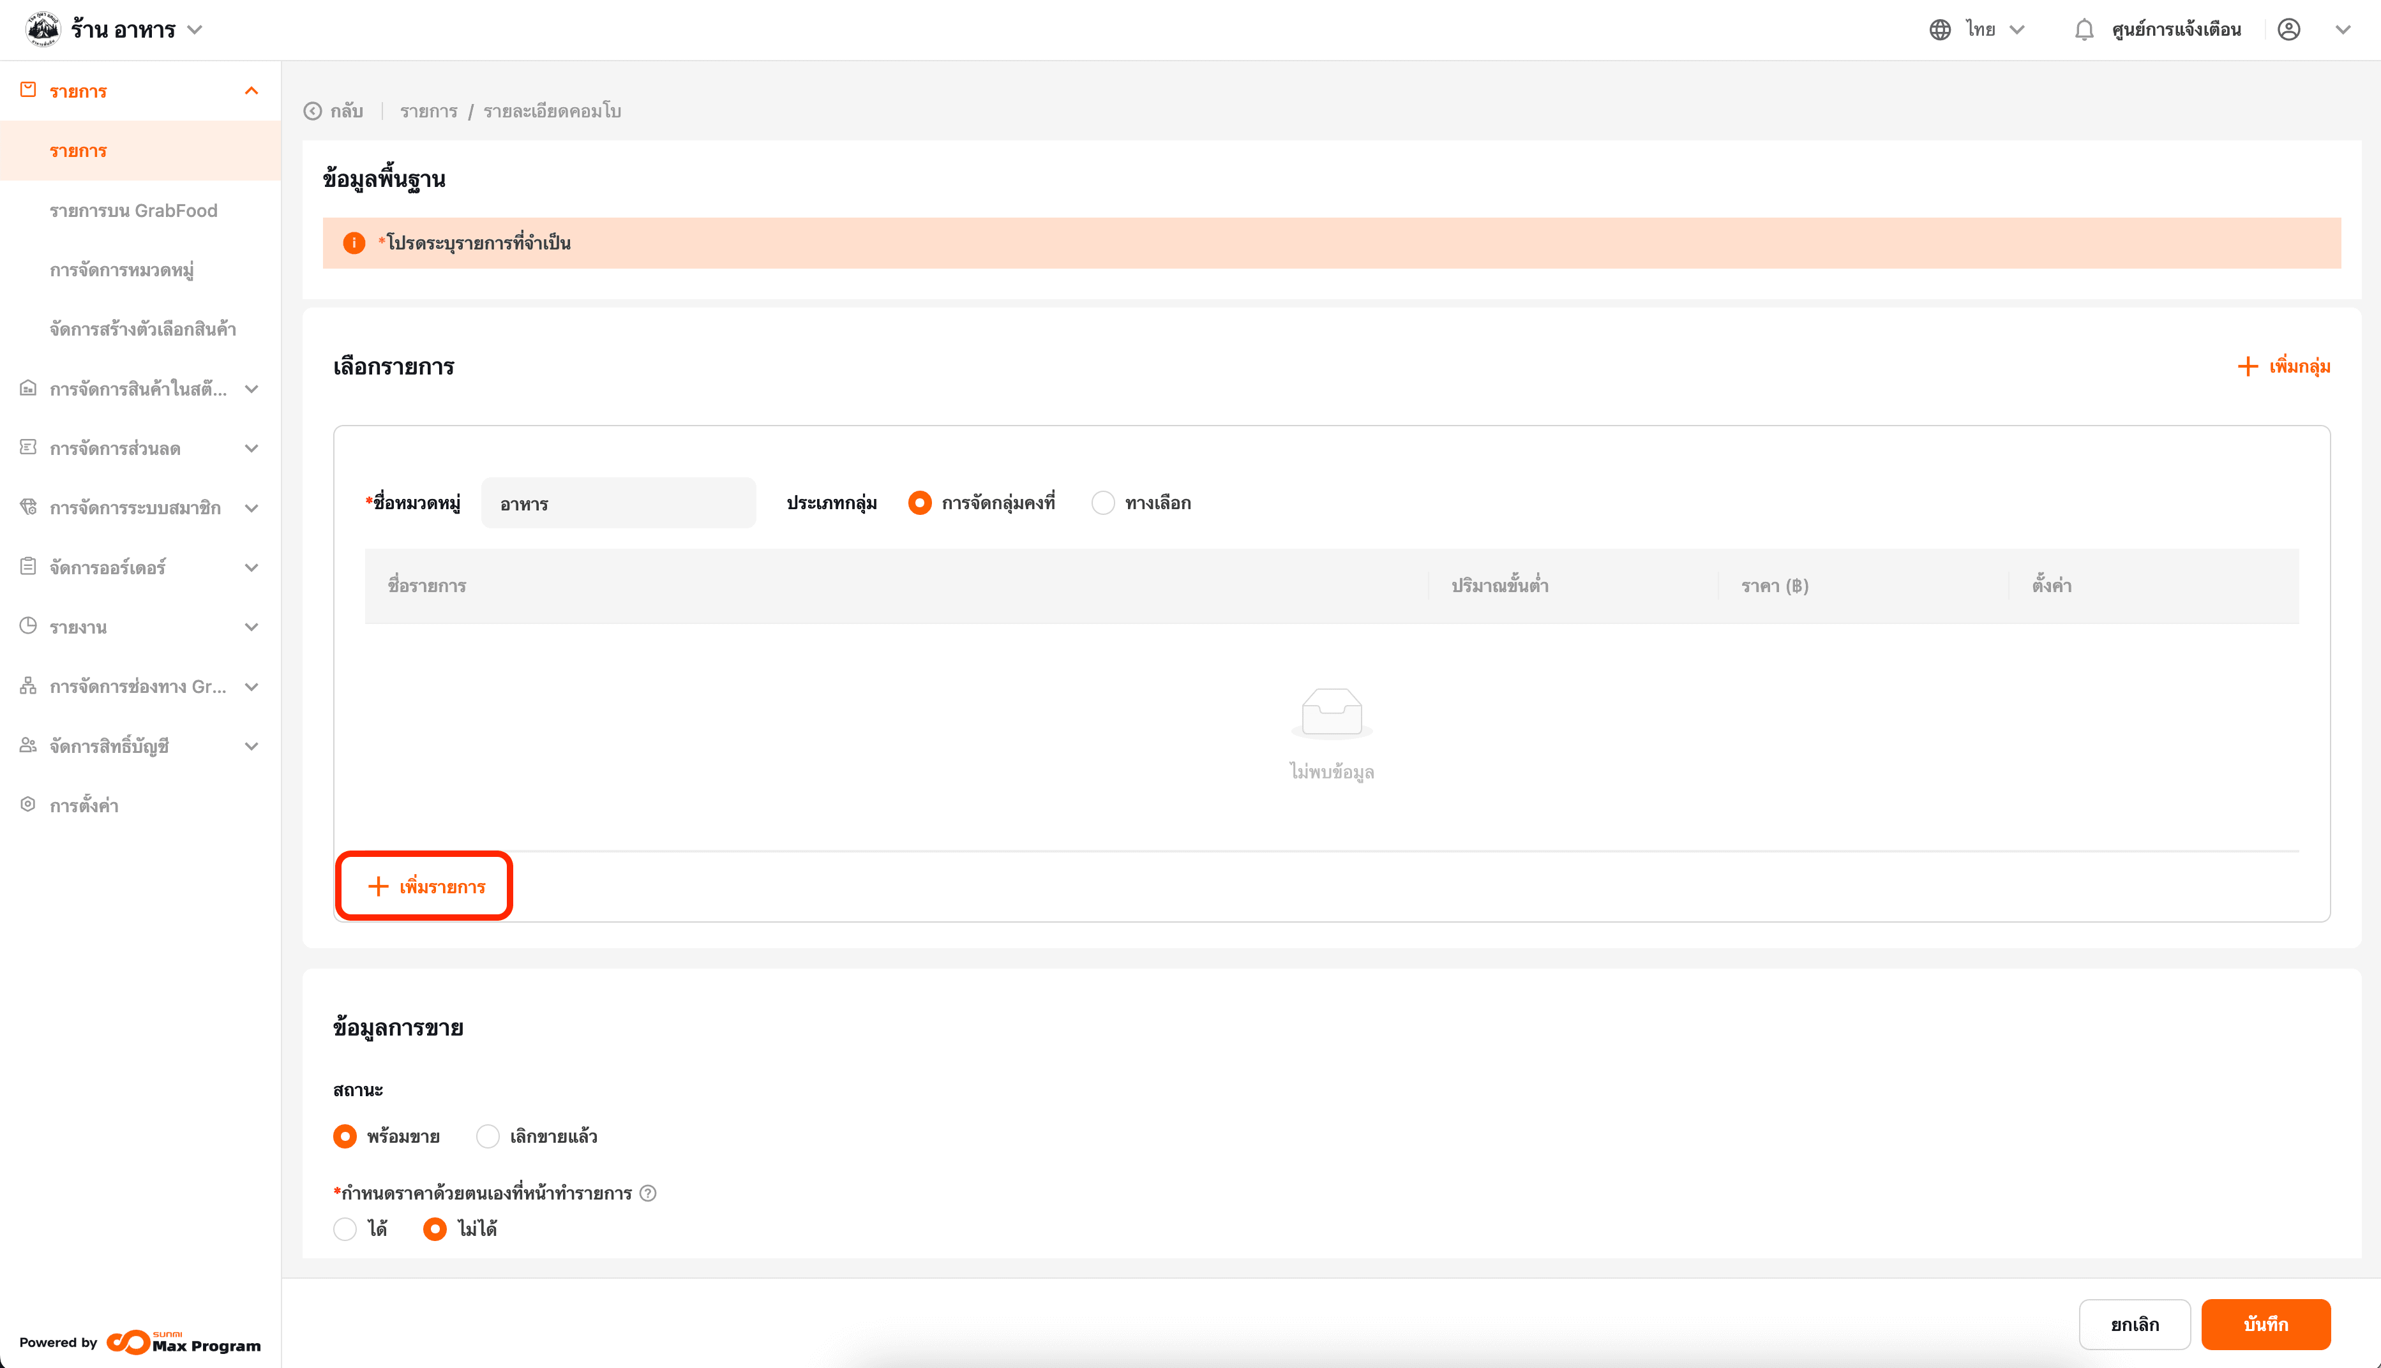The image size is (2381, 1368).
Task: Select ได้ for manual pricing
Action: point(345,1229)
